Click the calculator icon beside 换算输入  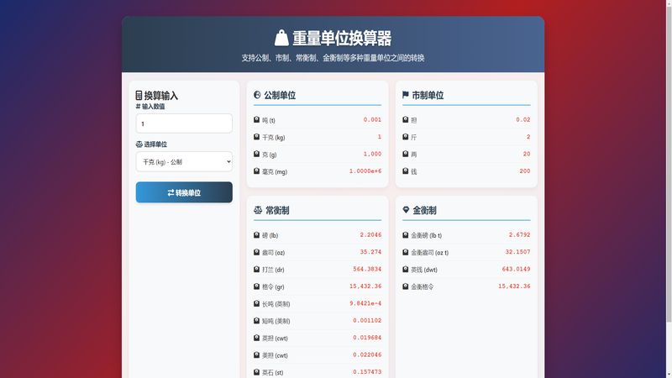[x=139, y=96]
